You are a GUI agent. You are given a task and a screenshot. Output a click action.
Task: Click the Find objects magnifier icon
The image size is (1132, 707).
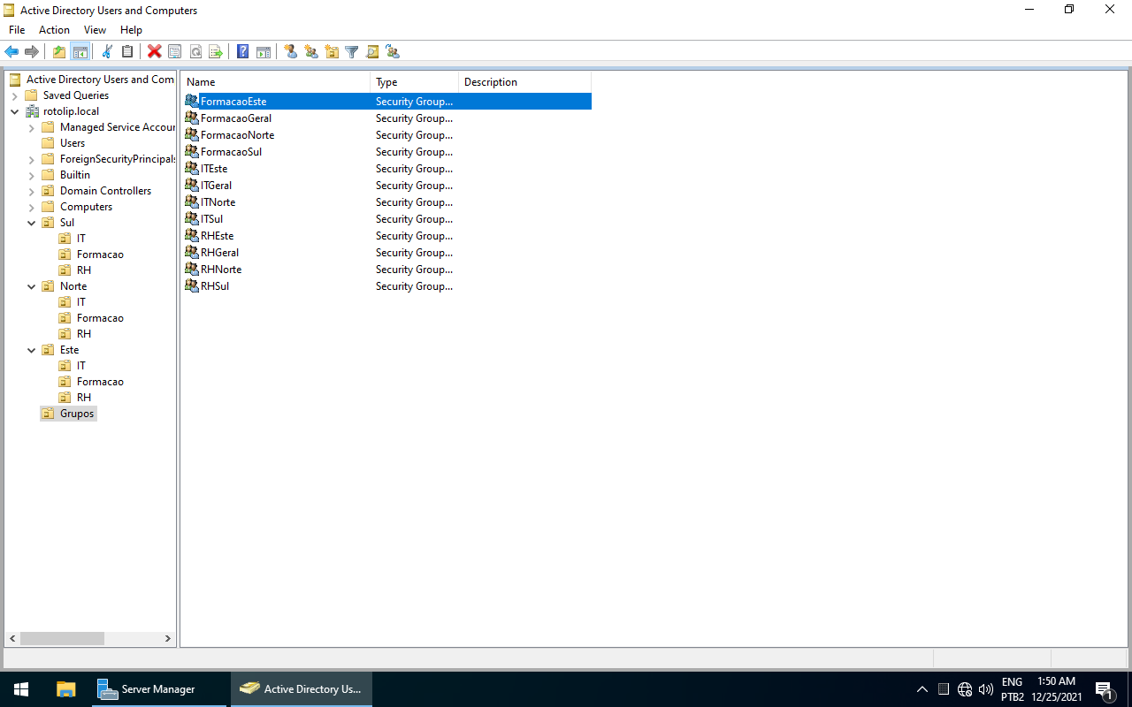coord(372,52)
